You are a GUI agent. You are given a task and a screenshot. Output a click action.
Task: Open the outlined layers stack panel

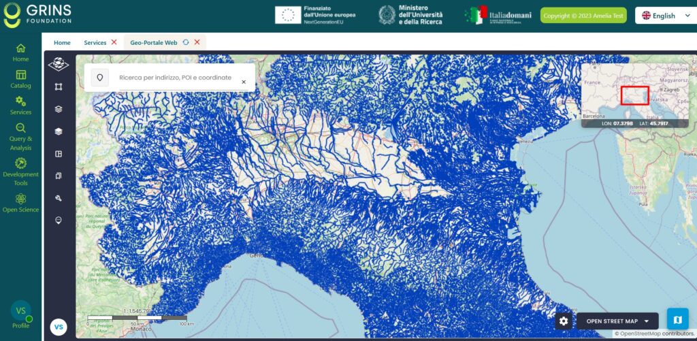point(59,109)
